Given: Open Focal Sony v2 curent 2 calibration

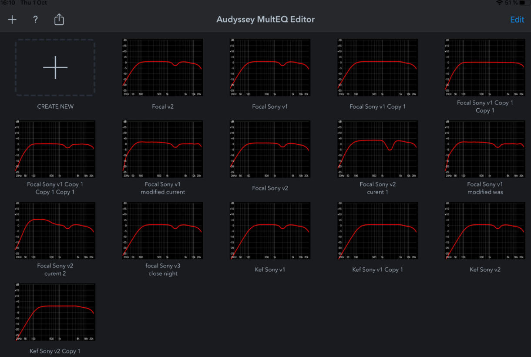Looking at the screenshot, I should point(55,230).
